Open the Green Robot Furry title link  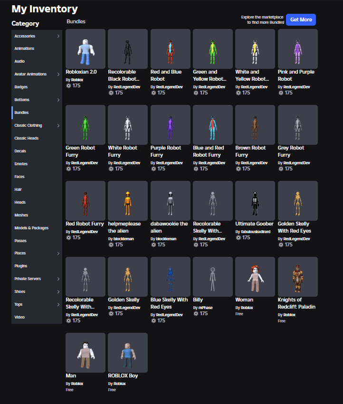80,148
